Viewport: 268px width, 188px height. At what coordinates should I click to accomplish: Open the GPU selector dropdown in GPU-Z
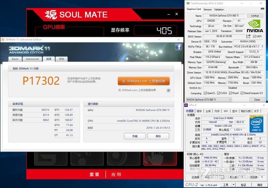(209, 100)
